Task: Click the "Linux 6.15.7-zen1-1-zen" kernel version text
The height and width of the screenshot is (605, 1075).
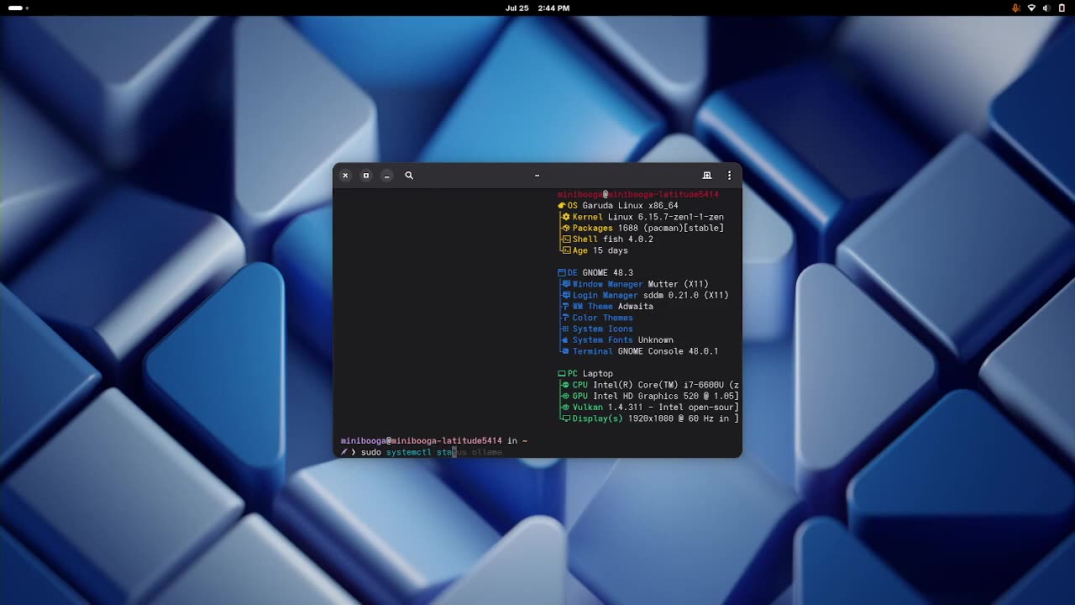Action: (x=666, y=217)
